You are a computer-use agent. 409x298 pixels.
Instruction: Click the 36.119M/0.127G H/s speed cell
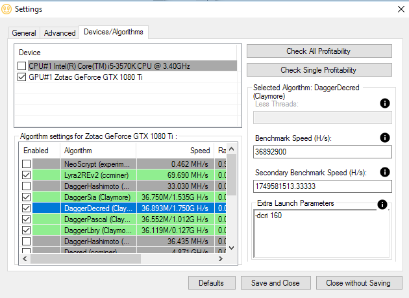coord(175,230)
